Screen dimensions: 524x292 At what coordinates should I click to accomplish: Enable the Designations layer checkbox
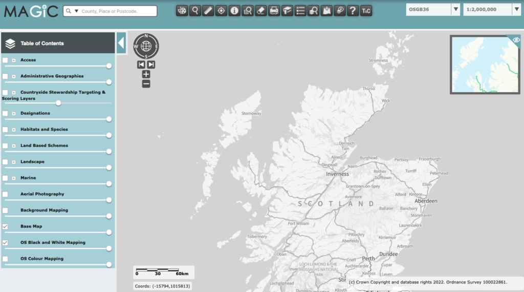(5, 113)
